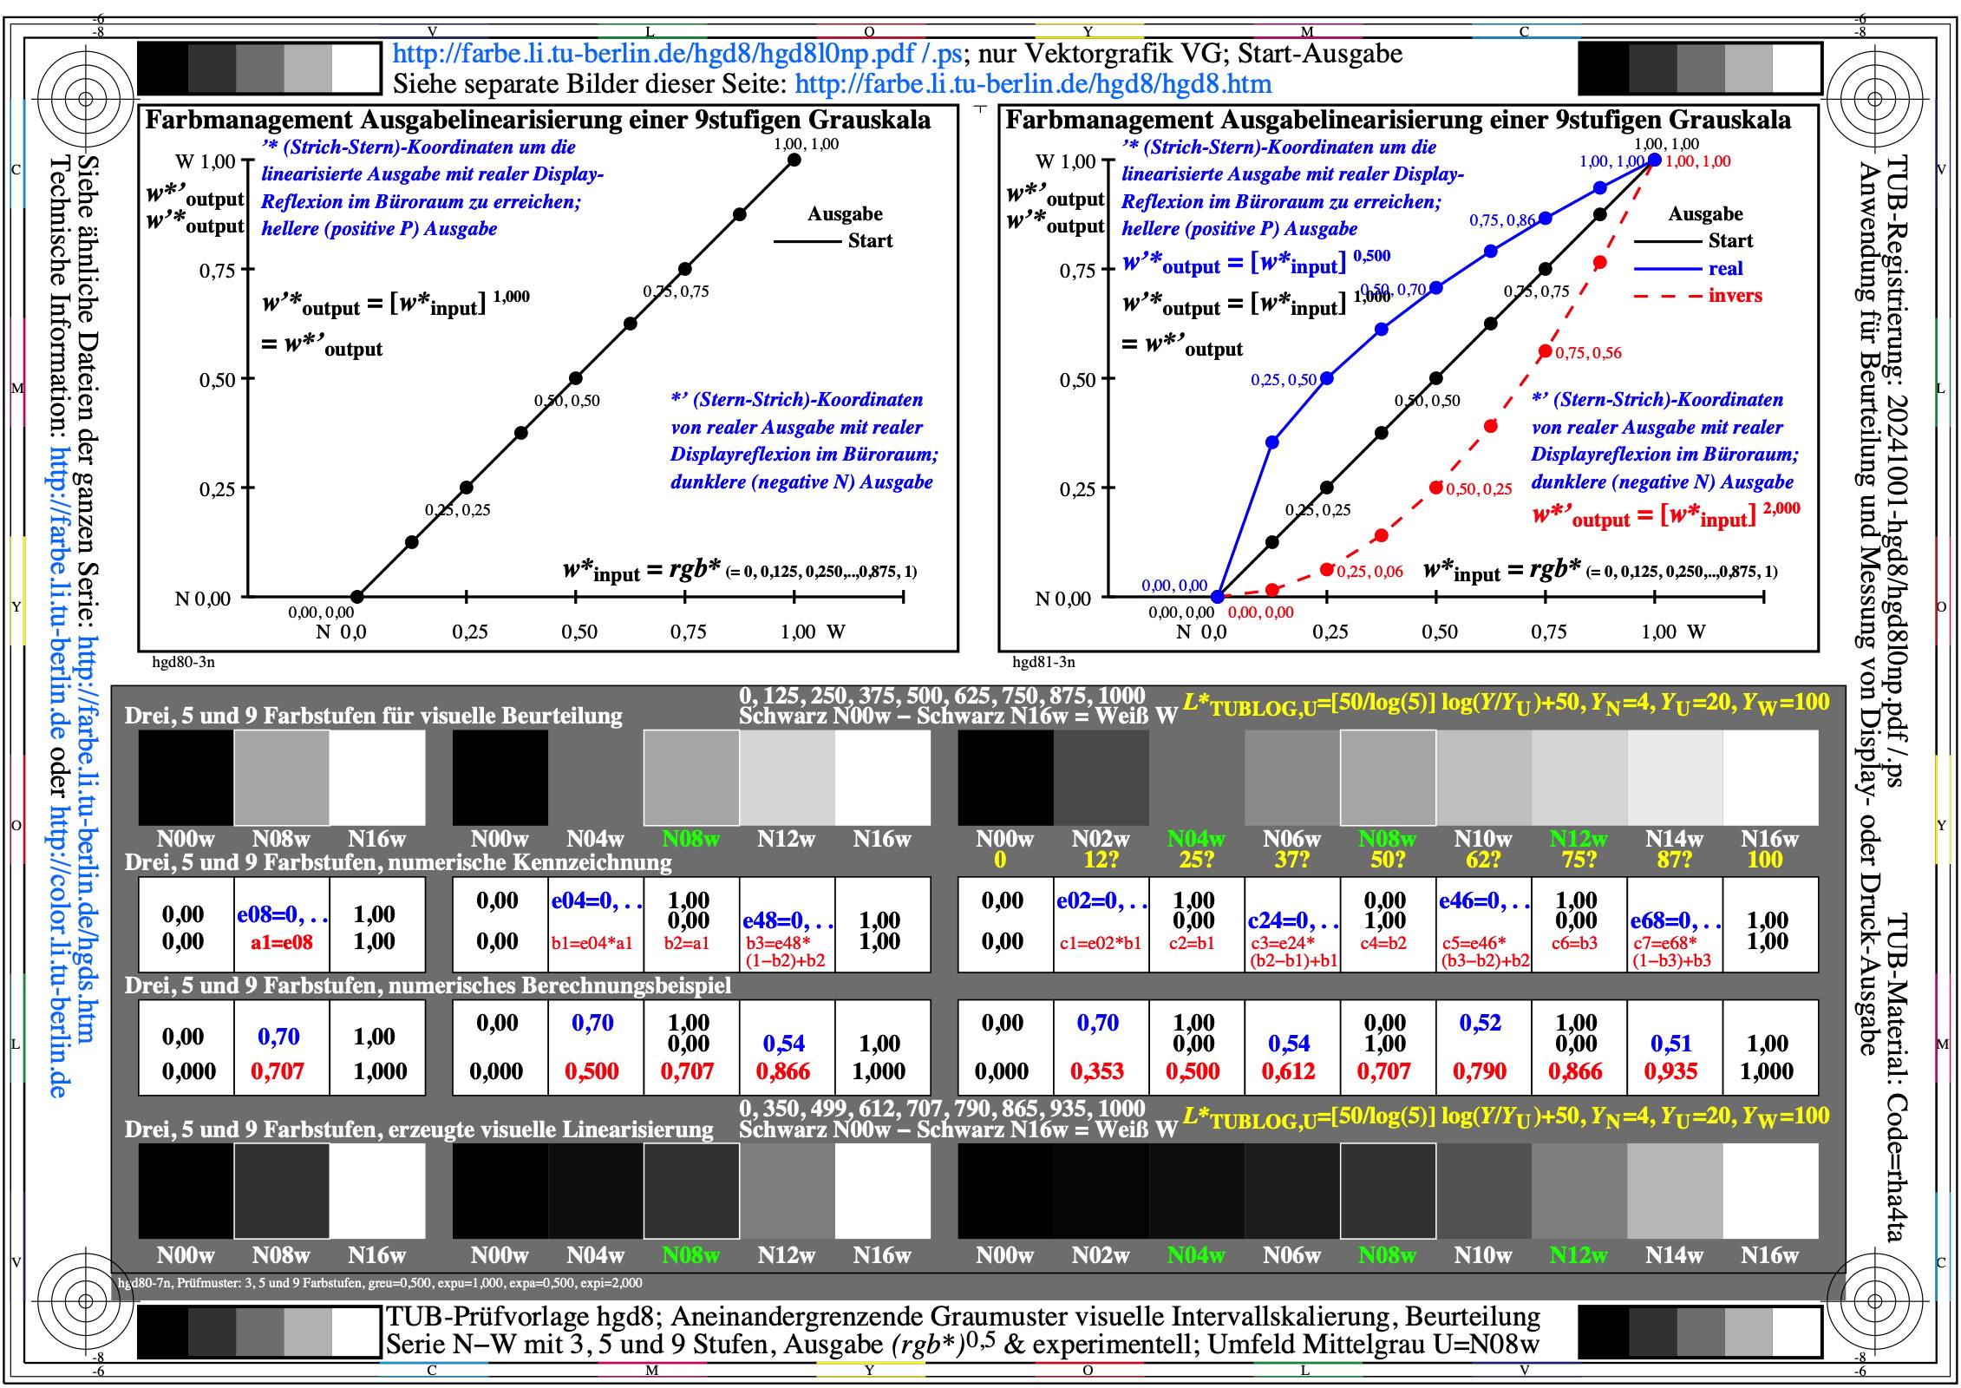
Task: Select the blue value 0,52
Action: (x=1480, y=1024)
